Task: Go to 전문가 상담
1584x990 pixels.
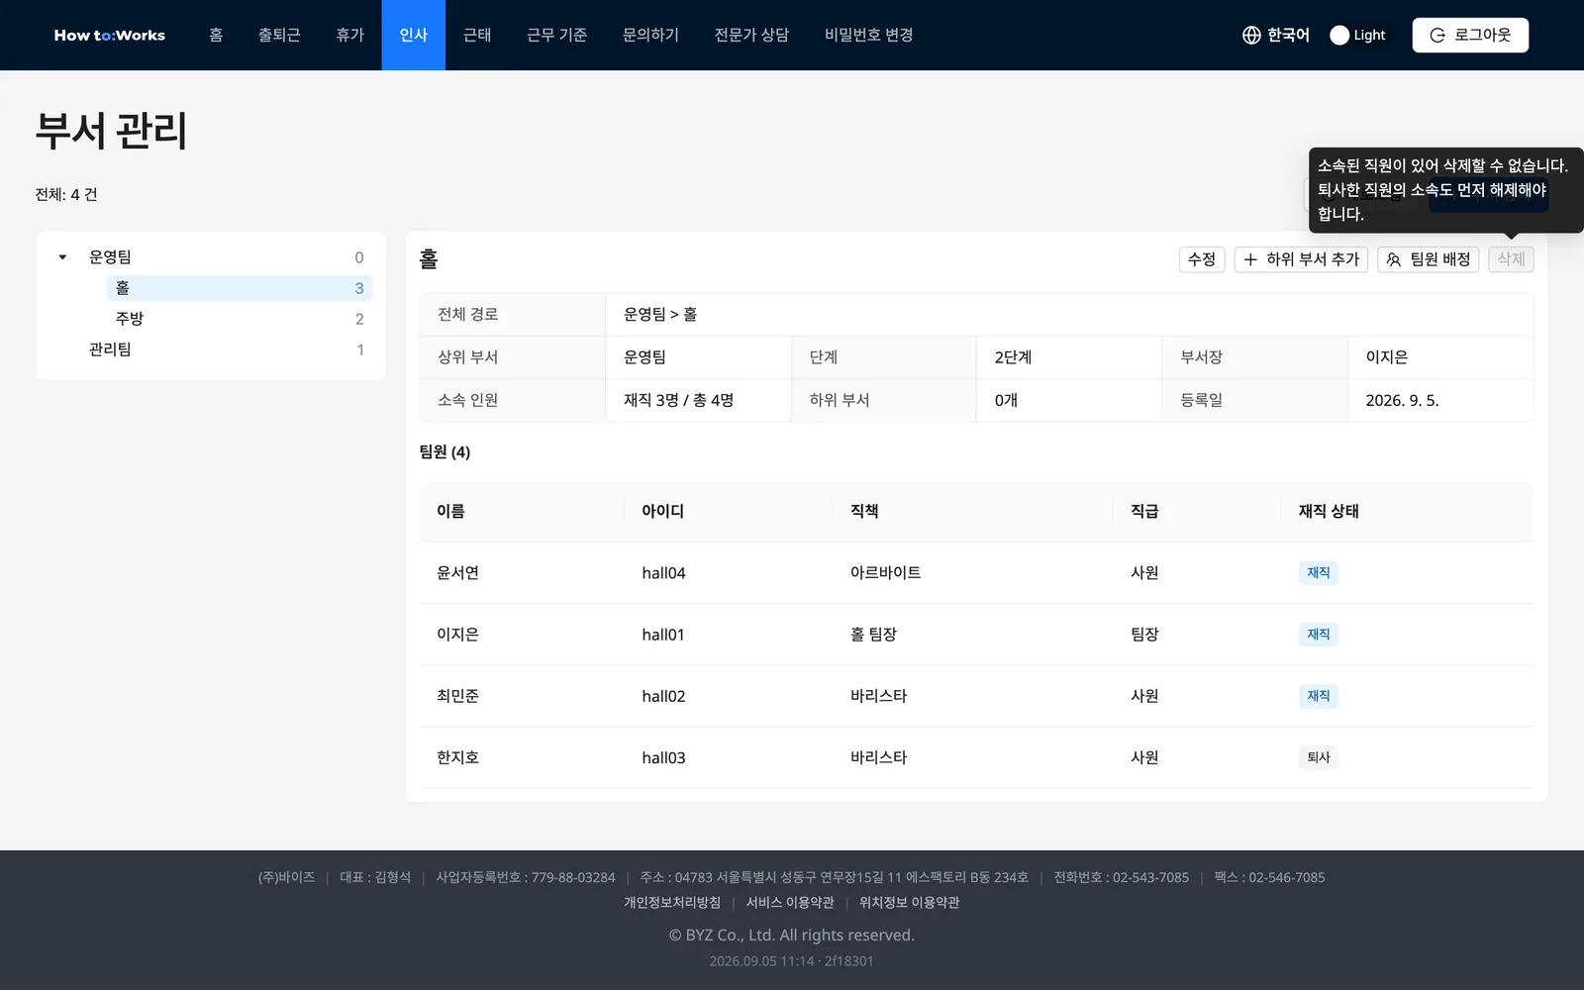Action: point(751,36)
